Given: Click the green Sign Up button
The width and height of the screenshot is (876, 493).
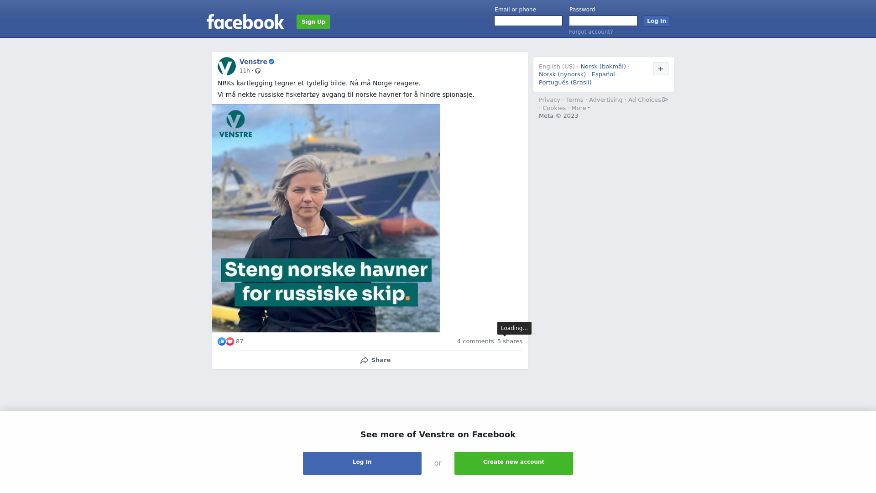Looking at the screenshot, I should pos(313,22).
